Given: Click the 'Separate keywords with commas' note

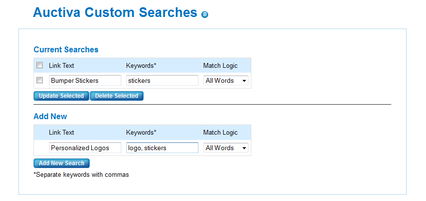Looking at the screenshot, I should pos(81,175).
